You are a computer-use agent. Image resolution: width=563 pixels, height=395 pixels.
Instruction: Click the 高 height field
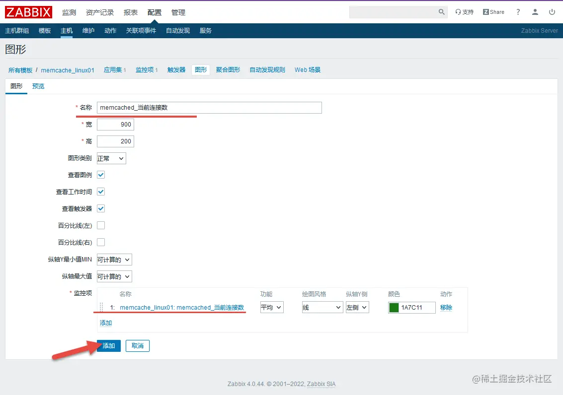point(116,141)
